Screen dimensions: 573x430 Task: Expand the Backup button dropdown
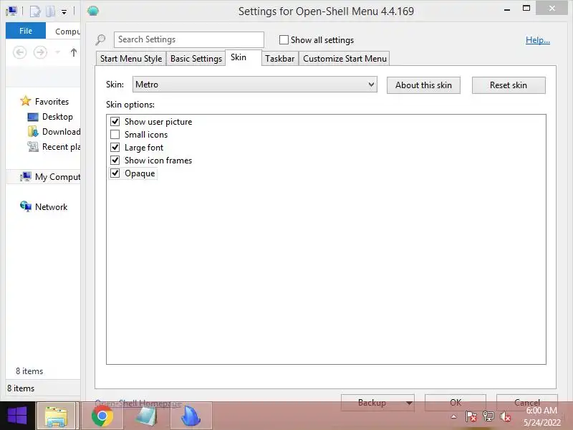pos(409,403)
